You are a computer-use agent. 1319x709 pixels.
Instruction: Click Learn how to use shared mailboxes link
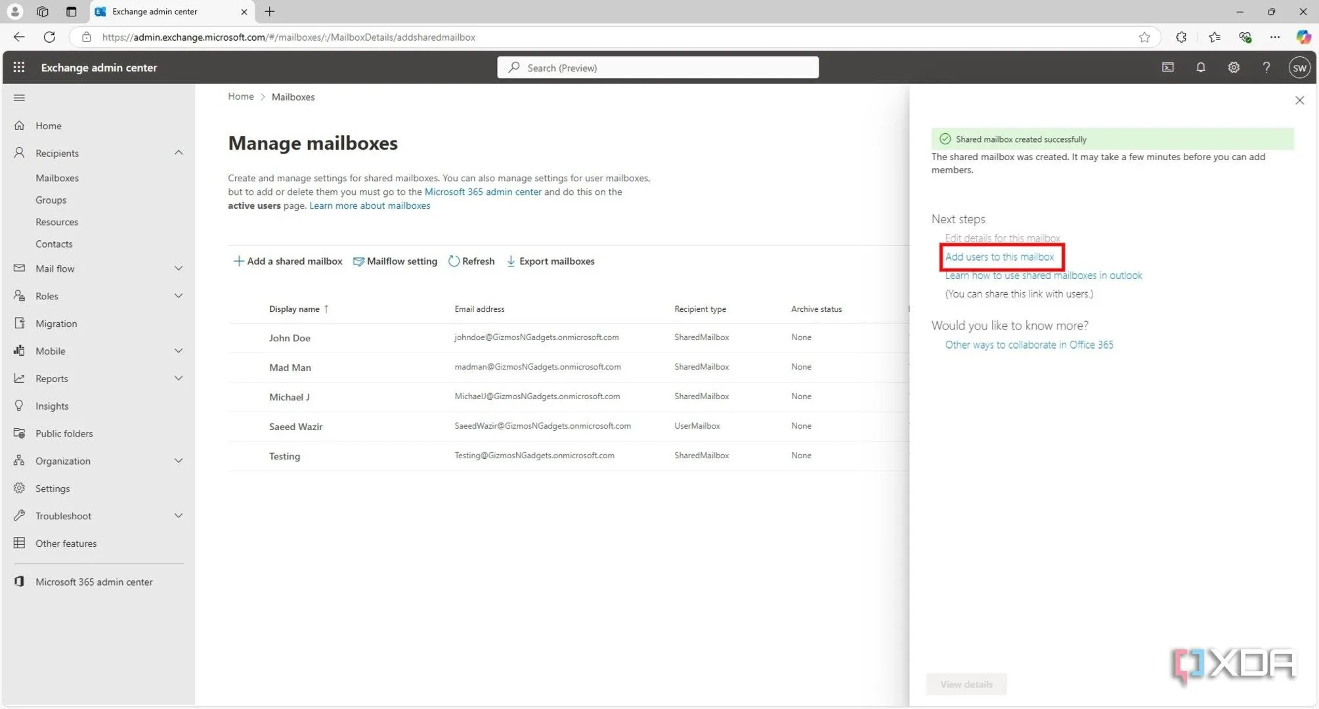[1043, 275]
